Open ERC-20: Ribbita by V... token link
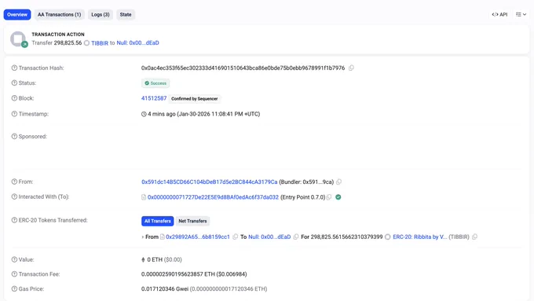This screenshot has width=534, height=301. [x=419, y=237]
